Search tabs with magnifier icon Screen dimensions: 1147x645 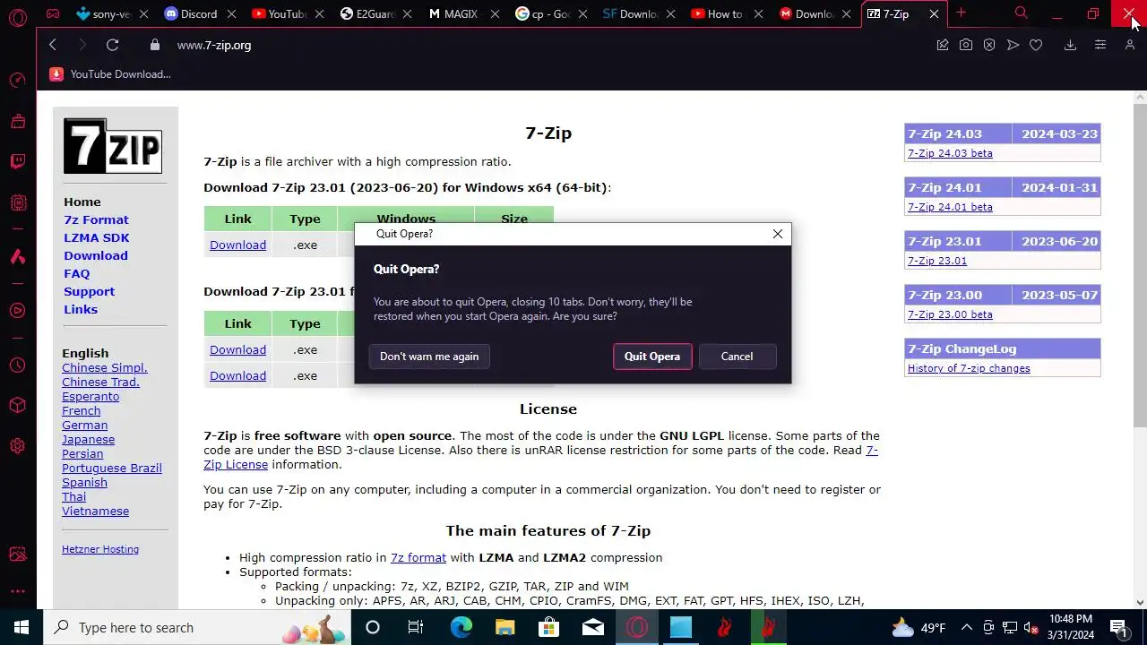1021,13
